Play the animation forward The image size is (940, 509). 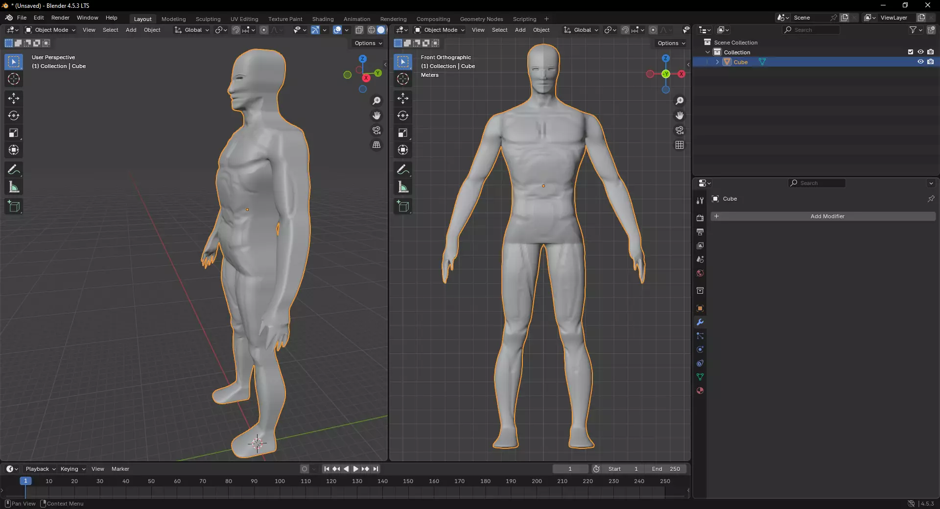(x=356, y=469)
